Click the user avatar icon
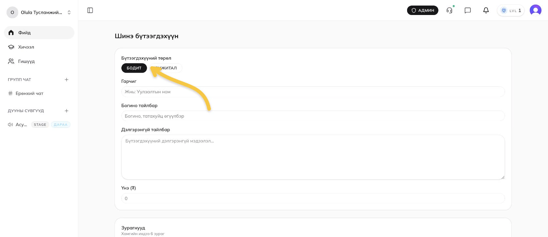The width and height of the screenshot is (548, 237). coord(536,10)
